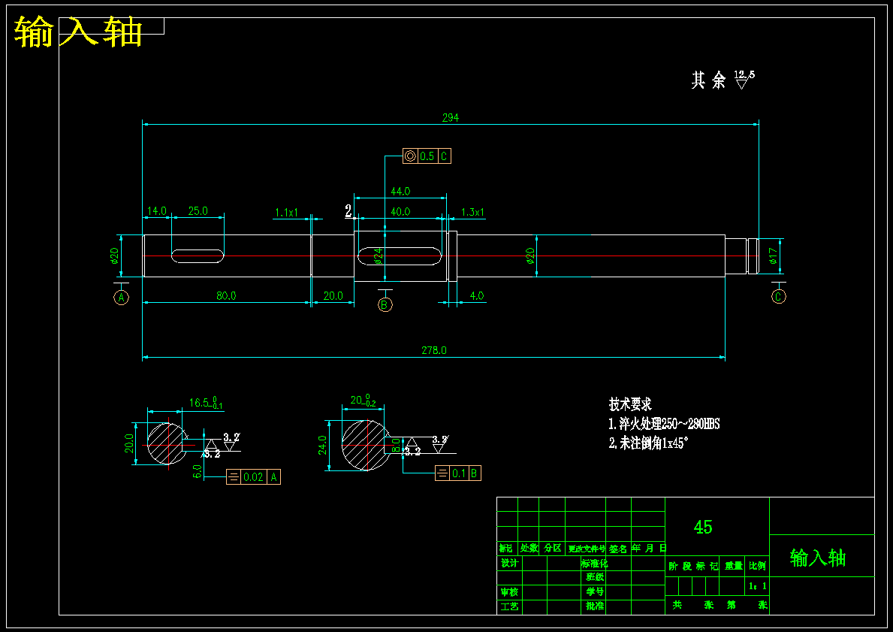Select the symmetry 0.1 B tolerance frame
Viewport: 893px width, 632px height.
pyautogui.click(x=458, y=473)
